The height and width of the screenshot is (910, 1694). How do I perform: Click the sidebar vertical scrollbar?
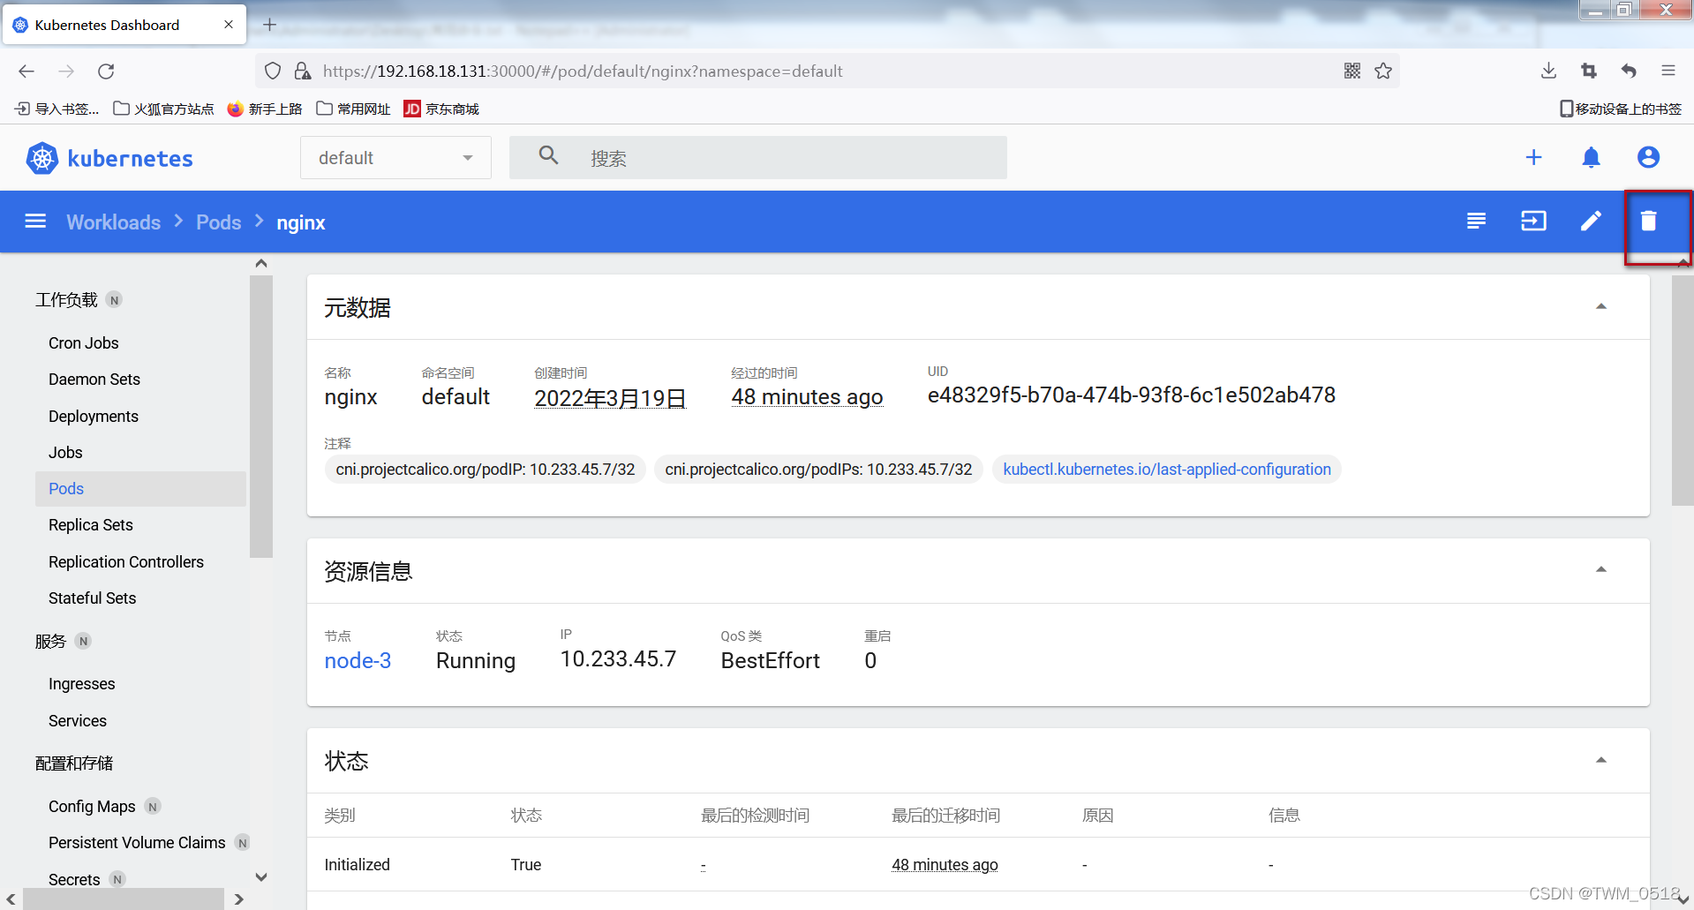(261, 415)
